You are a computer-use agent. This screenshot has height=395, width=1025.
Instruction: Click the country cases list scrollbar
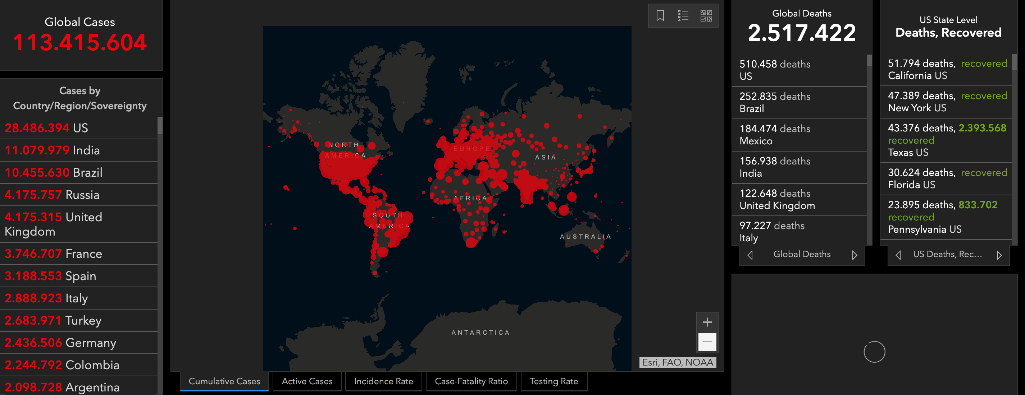coord(160,126)
